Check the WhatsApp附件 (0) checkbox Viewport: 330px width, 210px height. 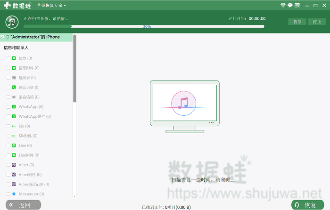[8, 116]
